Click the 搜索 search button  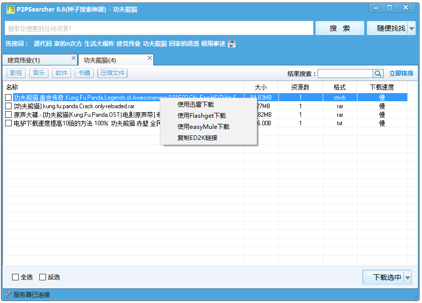coord(339,28)
